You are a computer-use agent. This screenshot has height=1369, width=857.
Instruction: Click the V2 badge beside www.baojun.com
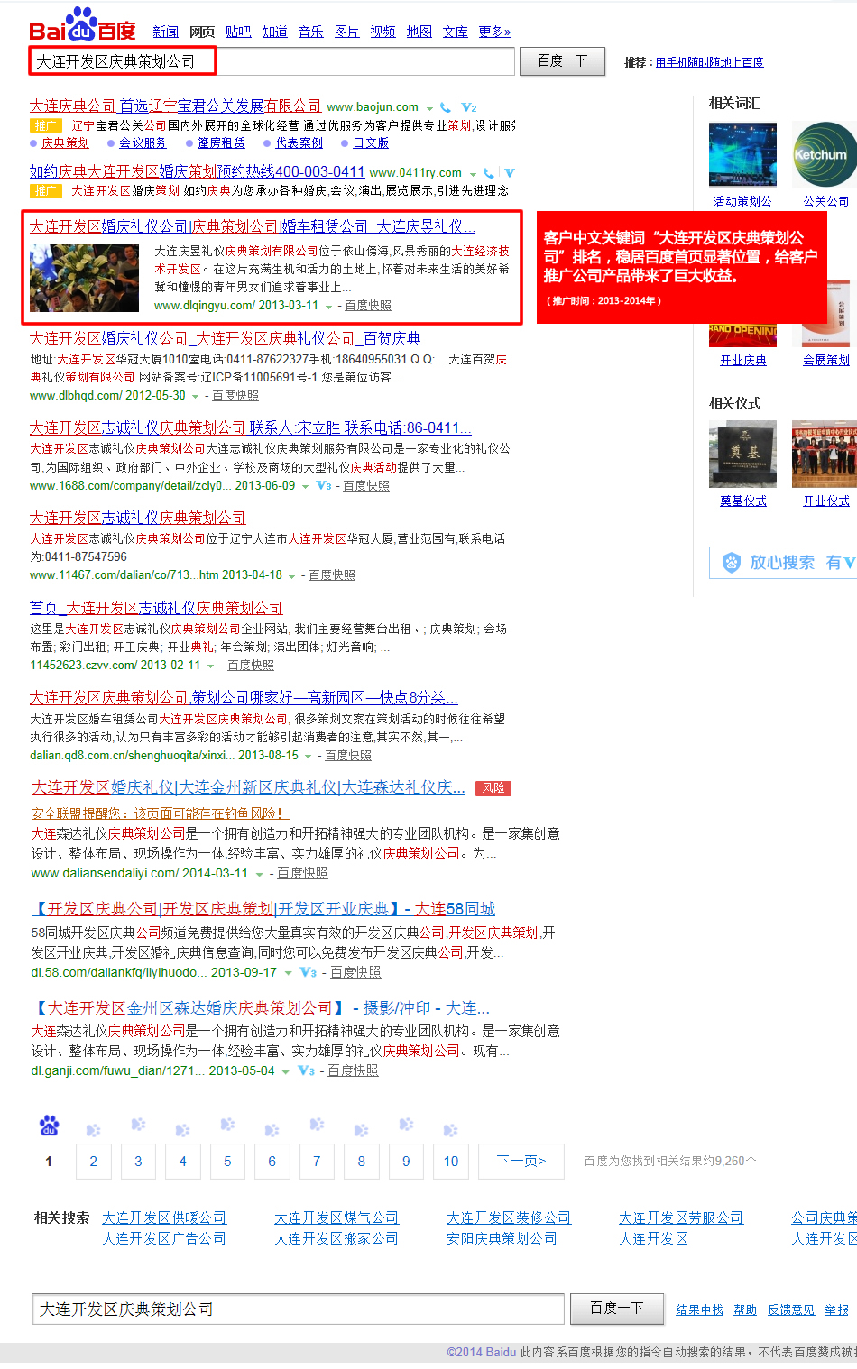click(468, 107)
